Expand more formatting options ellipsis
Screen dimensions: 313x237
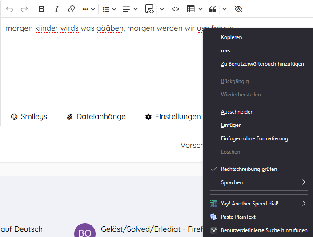tap(89, 9)
